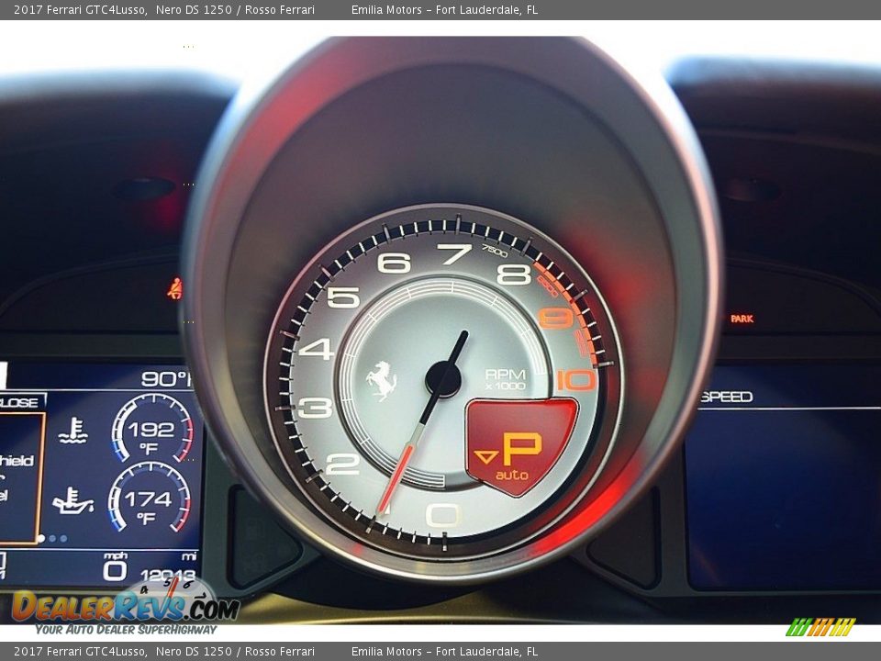The image size is (881, 661).
Task: Tap the number 5 on the tachometer
Action: [x=343, y=297]
